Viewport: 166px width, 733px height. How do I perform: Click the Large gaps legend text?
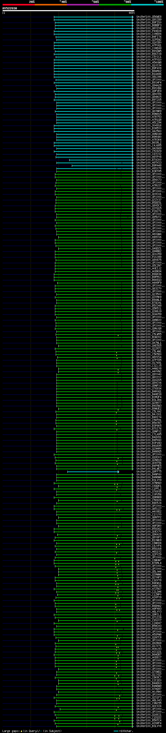click(32, 731)
